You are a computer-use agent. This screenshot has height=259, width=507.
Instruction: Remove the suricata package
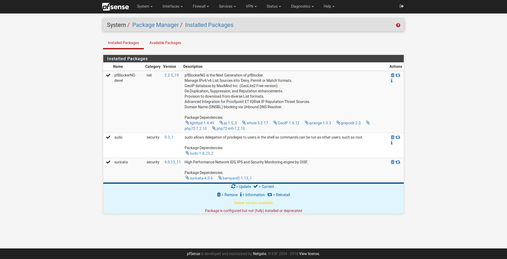[393, 162]
